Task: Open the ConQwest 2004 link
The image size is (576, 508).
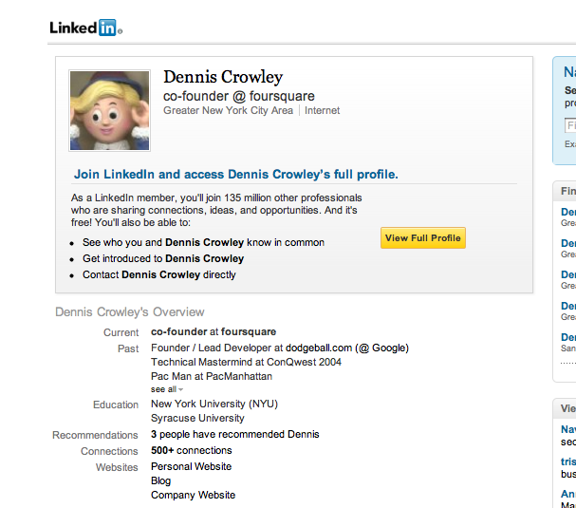Action: point(304,363)
